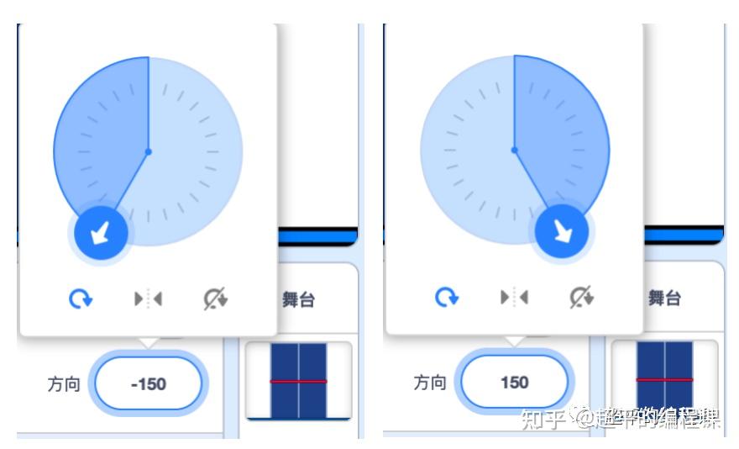Click center point of right direction dial
The image size is (739, 449).
(515, 151)
